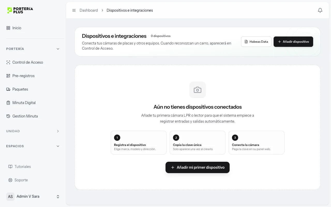
Task: Click the Dispositivos e integraciones page heading
Action: pos(114,36)
